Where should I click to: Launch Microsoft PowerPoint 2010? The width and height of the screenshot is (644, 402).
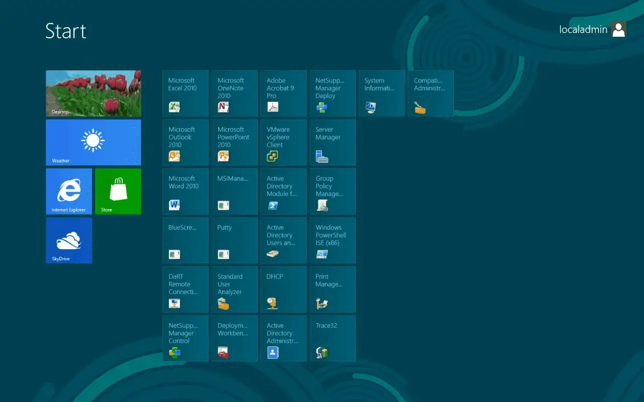tap(234, 142)
